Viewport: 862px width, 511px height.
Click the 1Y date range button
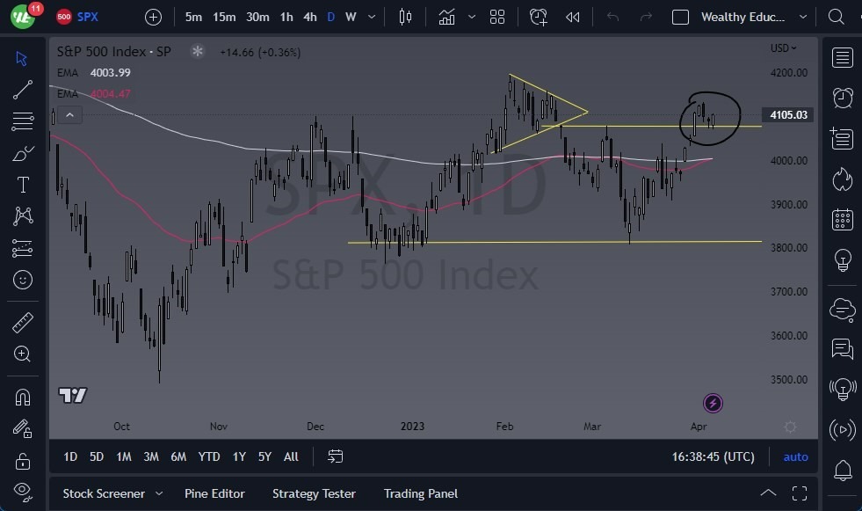coord(238,456)
